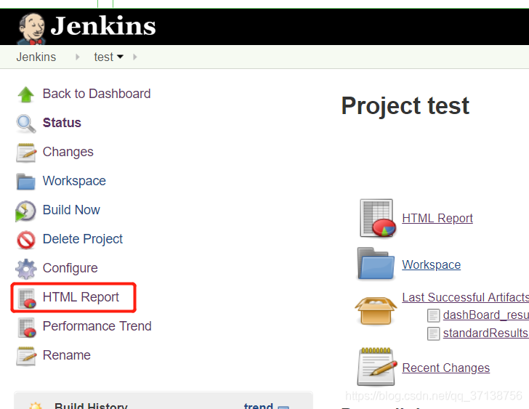The image size is (529, 409).
Task: Click the Status magnifier icon
Action: (x=25, y=123)
